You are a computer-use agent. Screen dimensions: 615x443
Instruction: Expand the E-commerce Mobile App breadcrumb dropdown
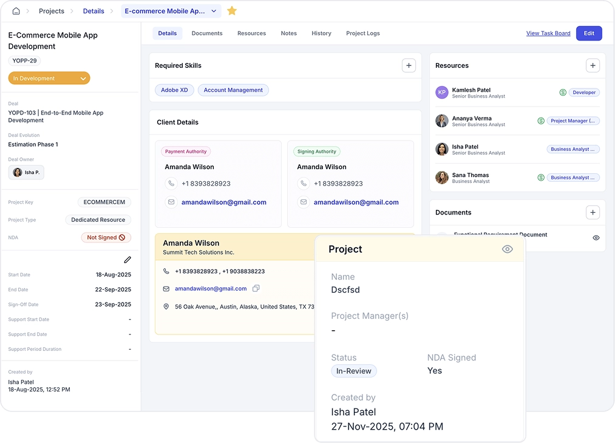[171, 11]
